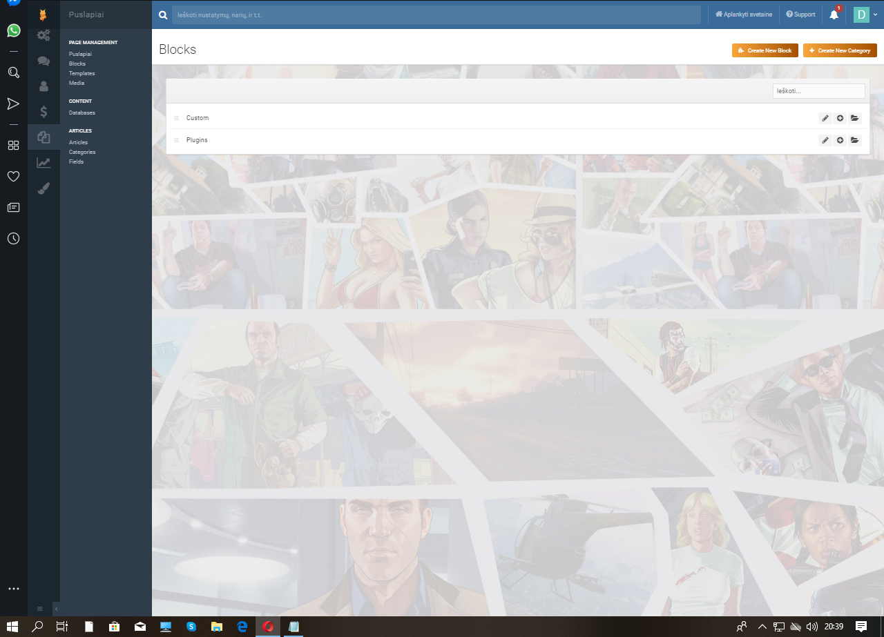884x637 pixels.
Task: Toggle the admin menu hamburger at bottom
Action: tap(40, 609)
